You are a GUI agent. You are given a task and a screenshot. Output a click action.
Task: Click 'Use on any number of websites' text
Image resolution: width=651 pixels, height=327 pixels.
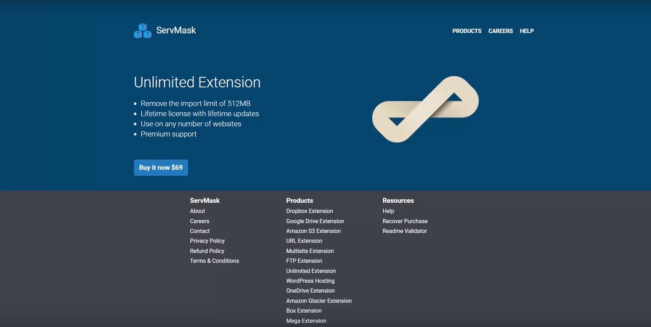191,124
